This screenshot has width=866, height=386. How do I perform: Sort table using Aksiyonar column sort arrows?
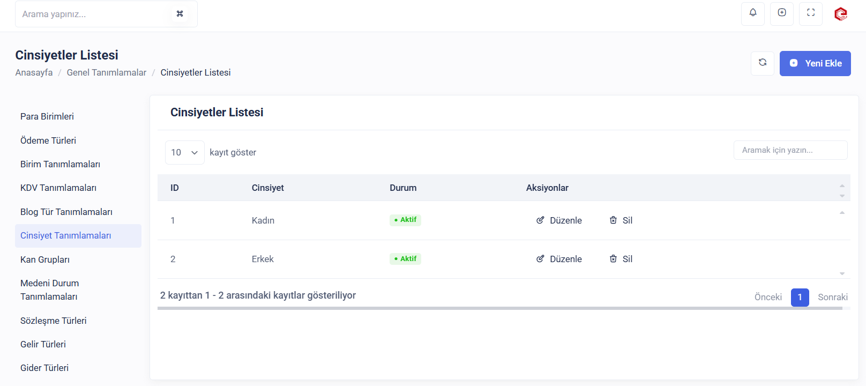[x=842, y=190]
